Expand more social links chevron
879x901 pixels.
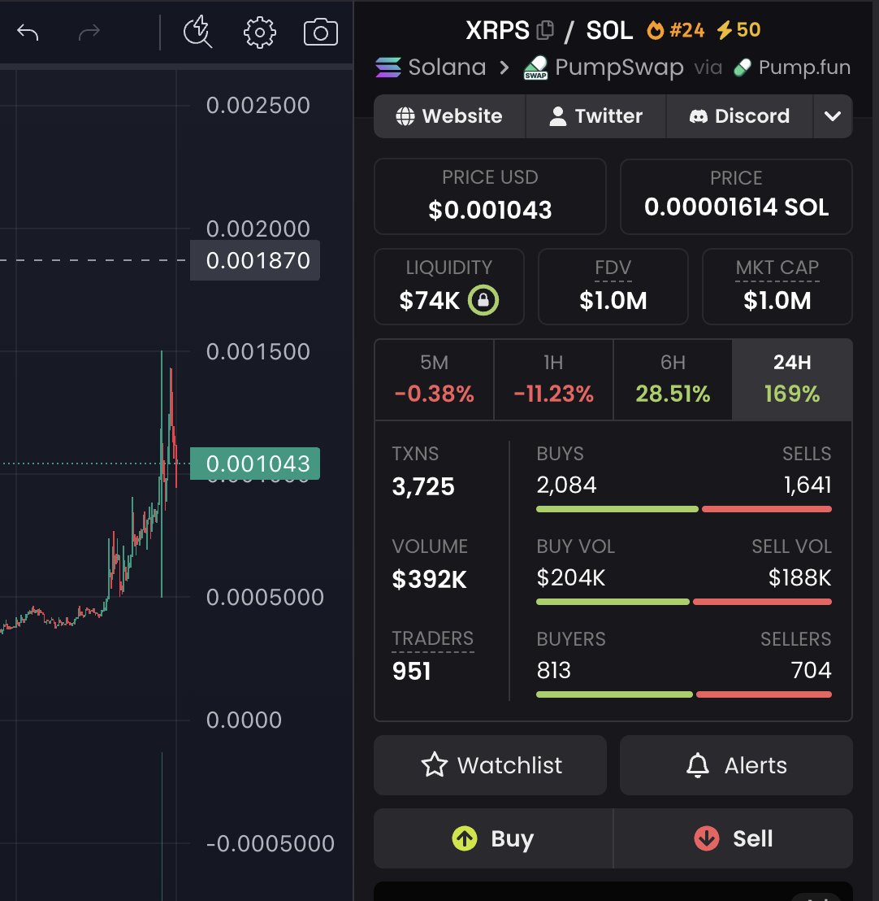pyautogui.click(x=833, y=116)
